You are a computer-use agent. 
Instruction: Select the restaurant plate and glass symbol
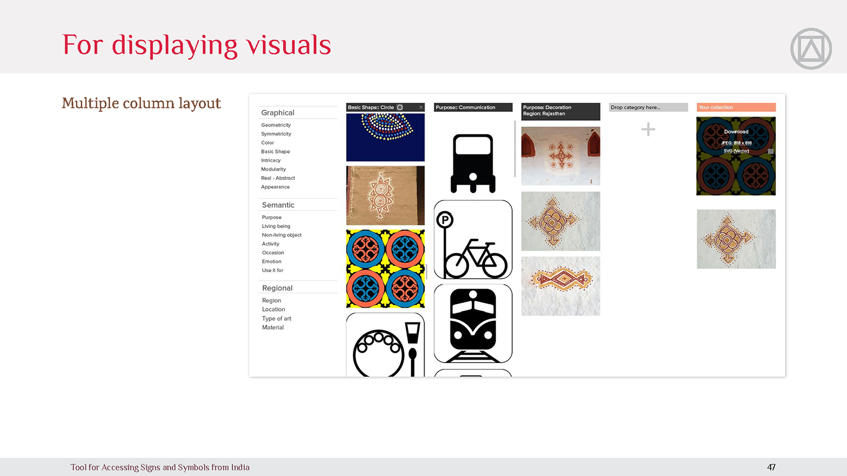pyautogui.click(x=385, y=346)
